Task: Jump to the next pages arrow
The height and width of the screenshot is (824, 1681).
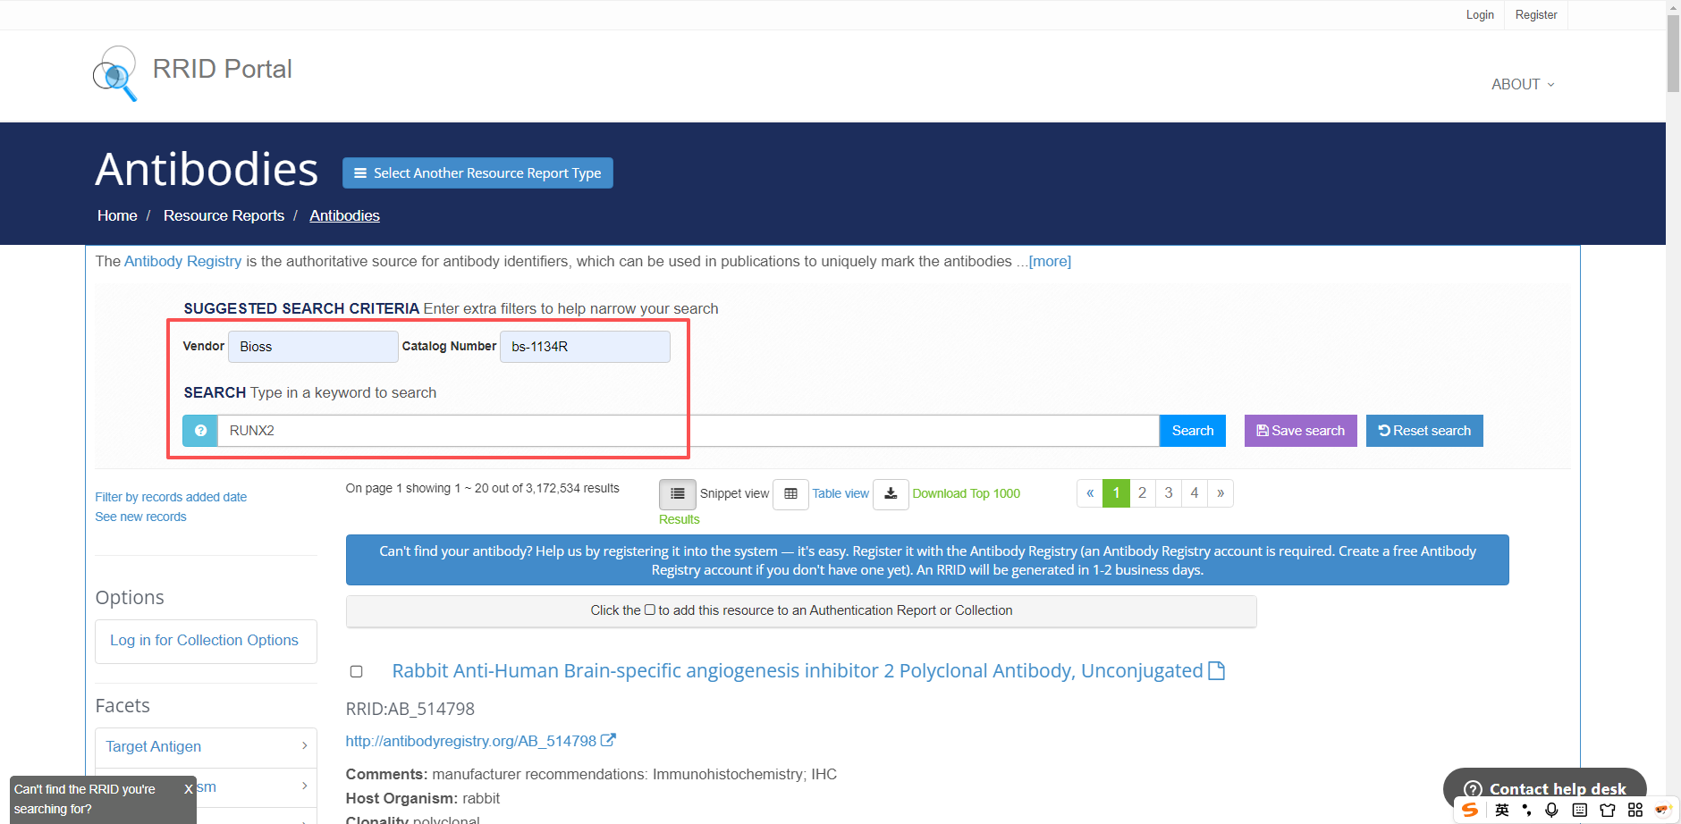Action: click(x=1220, y=493)
